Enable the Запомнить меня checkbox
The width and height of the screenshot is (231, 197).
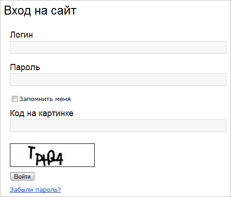click(15, 99)
